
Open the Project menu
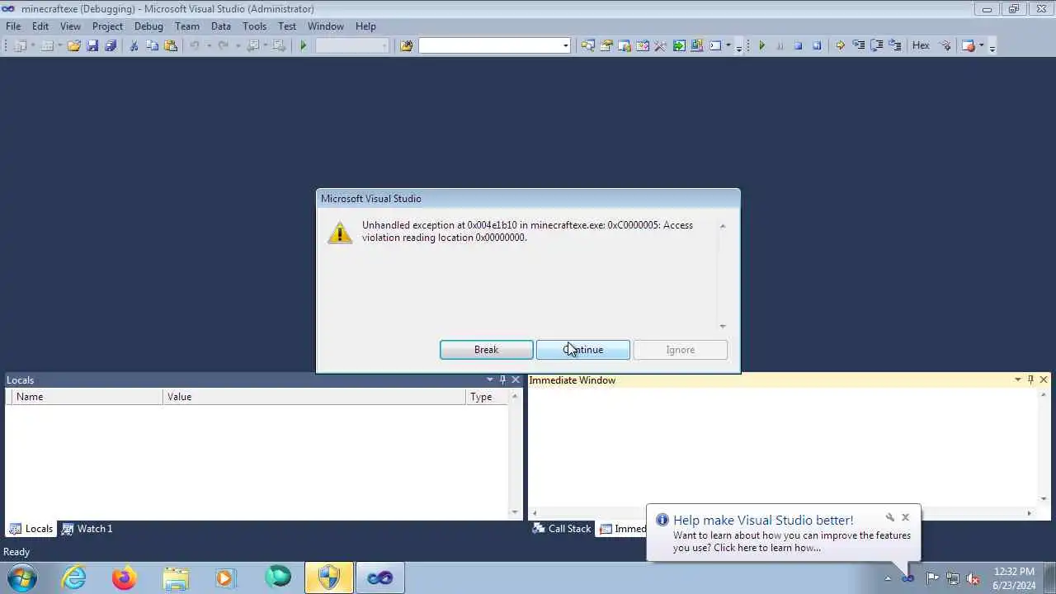point(107,26)
